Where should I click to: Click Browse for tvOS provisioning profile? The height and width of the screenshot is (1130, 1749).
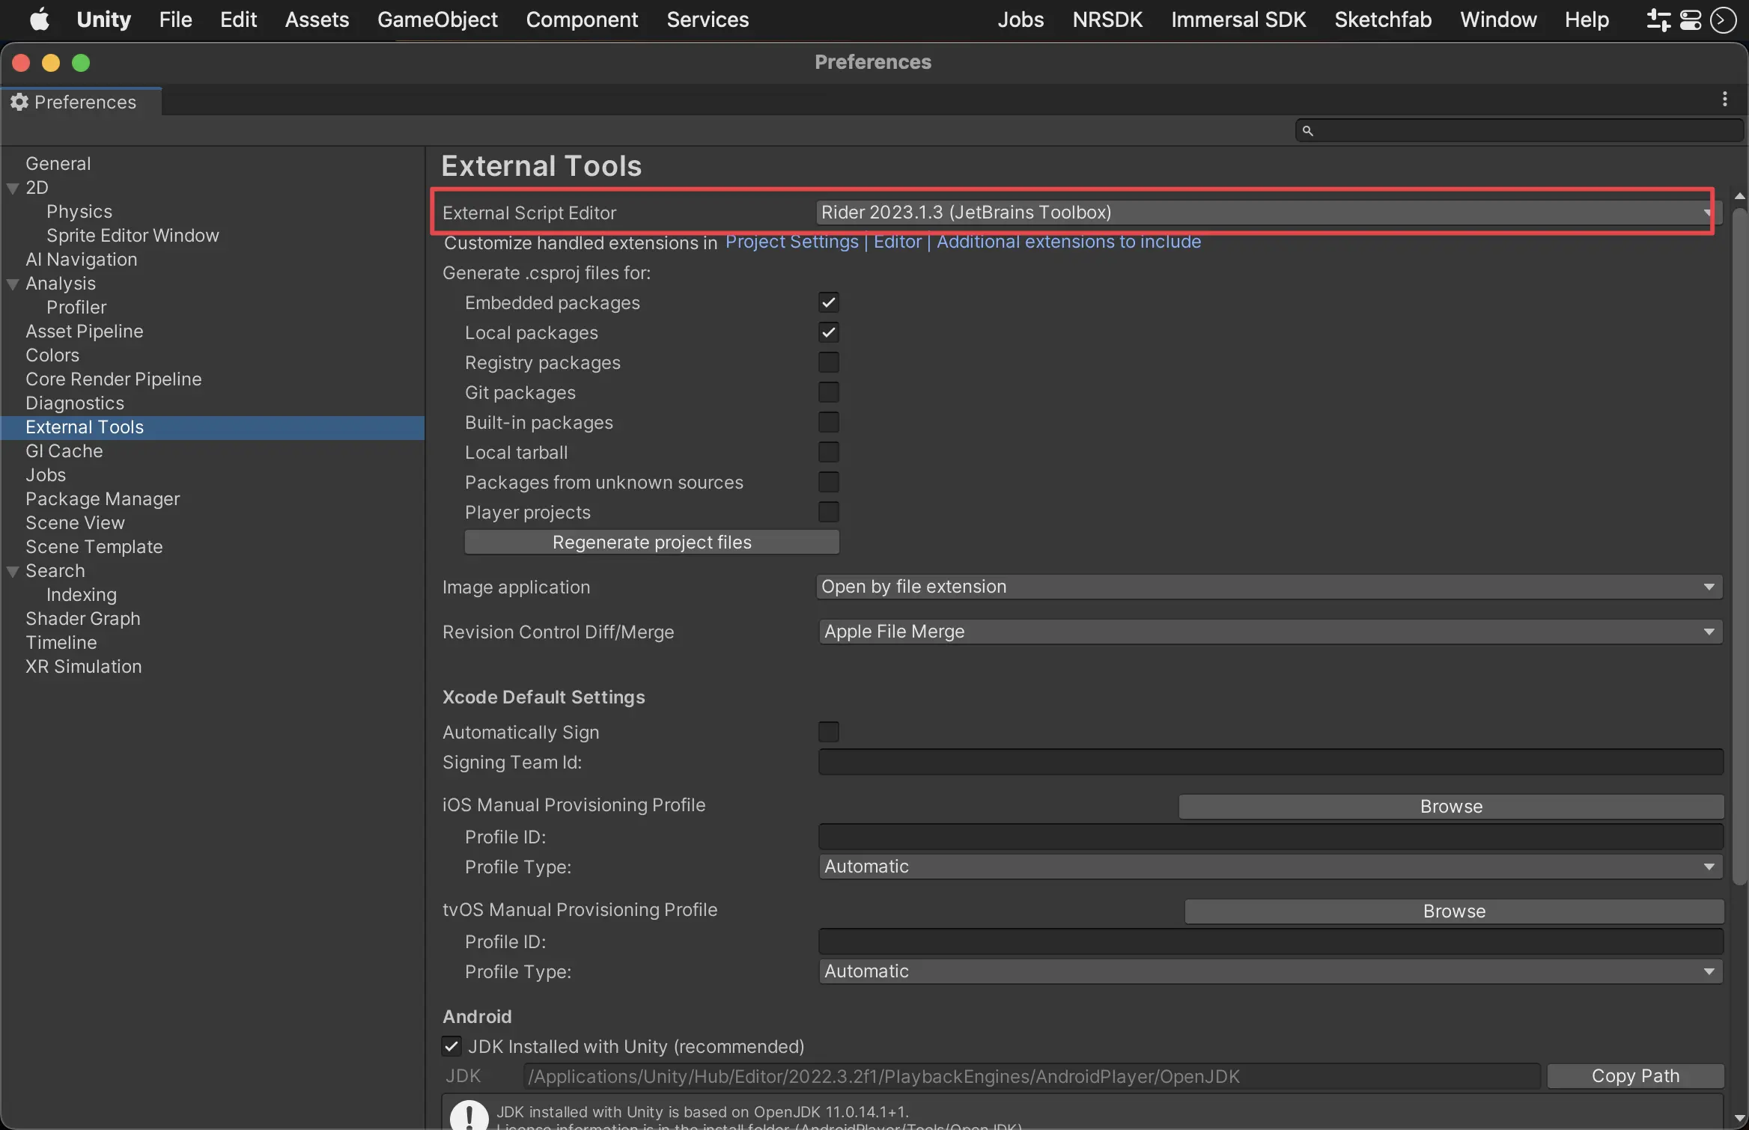1454,911
